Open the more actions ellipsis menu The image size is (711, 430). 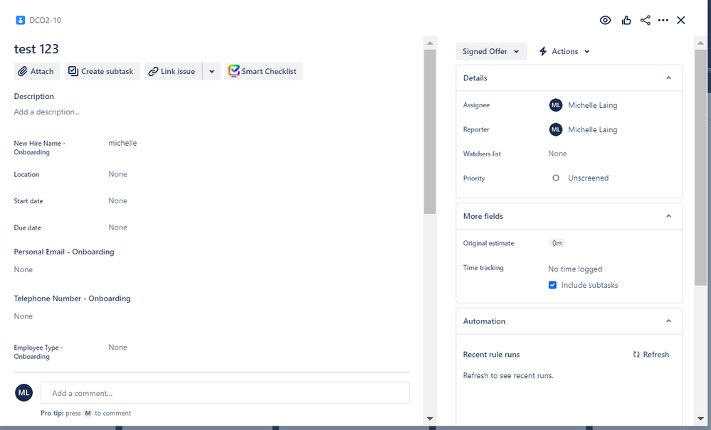pos(663,20)
